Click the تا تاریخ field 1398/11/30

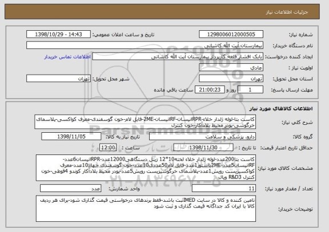pyautogui.click(x=203, y=148)
